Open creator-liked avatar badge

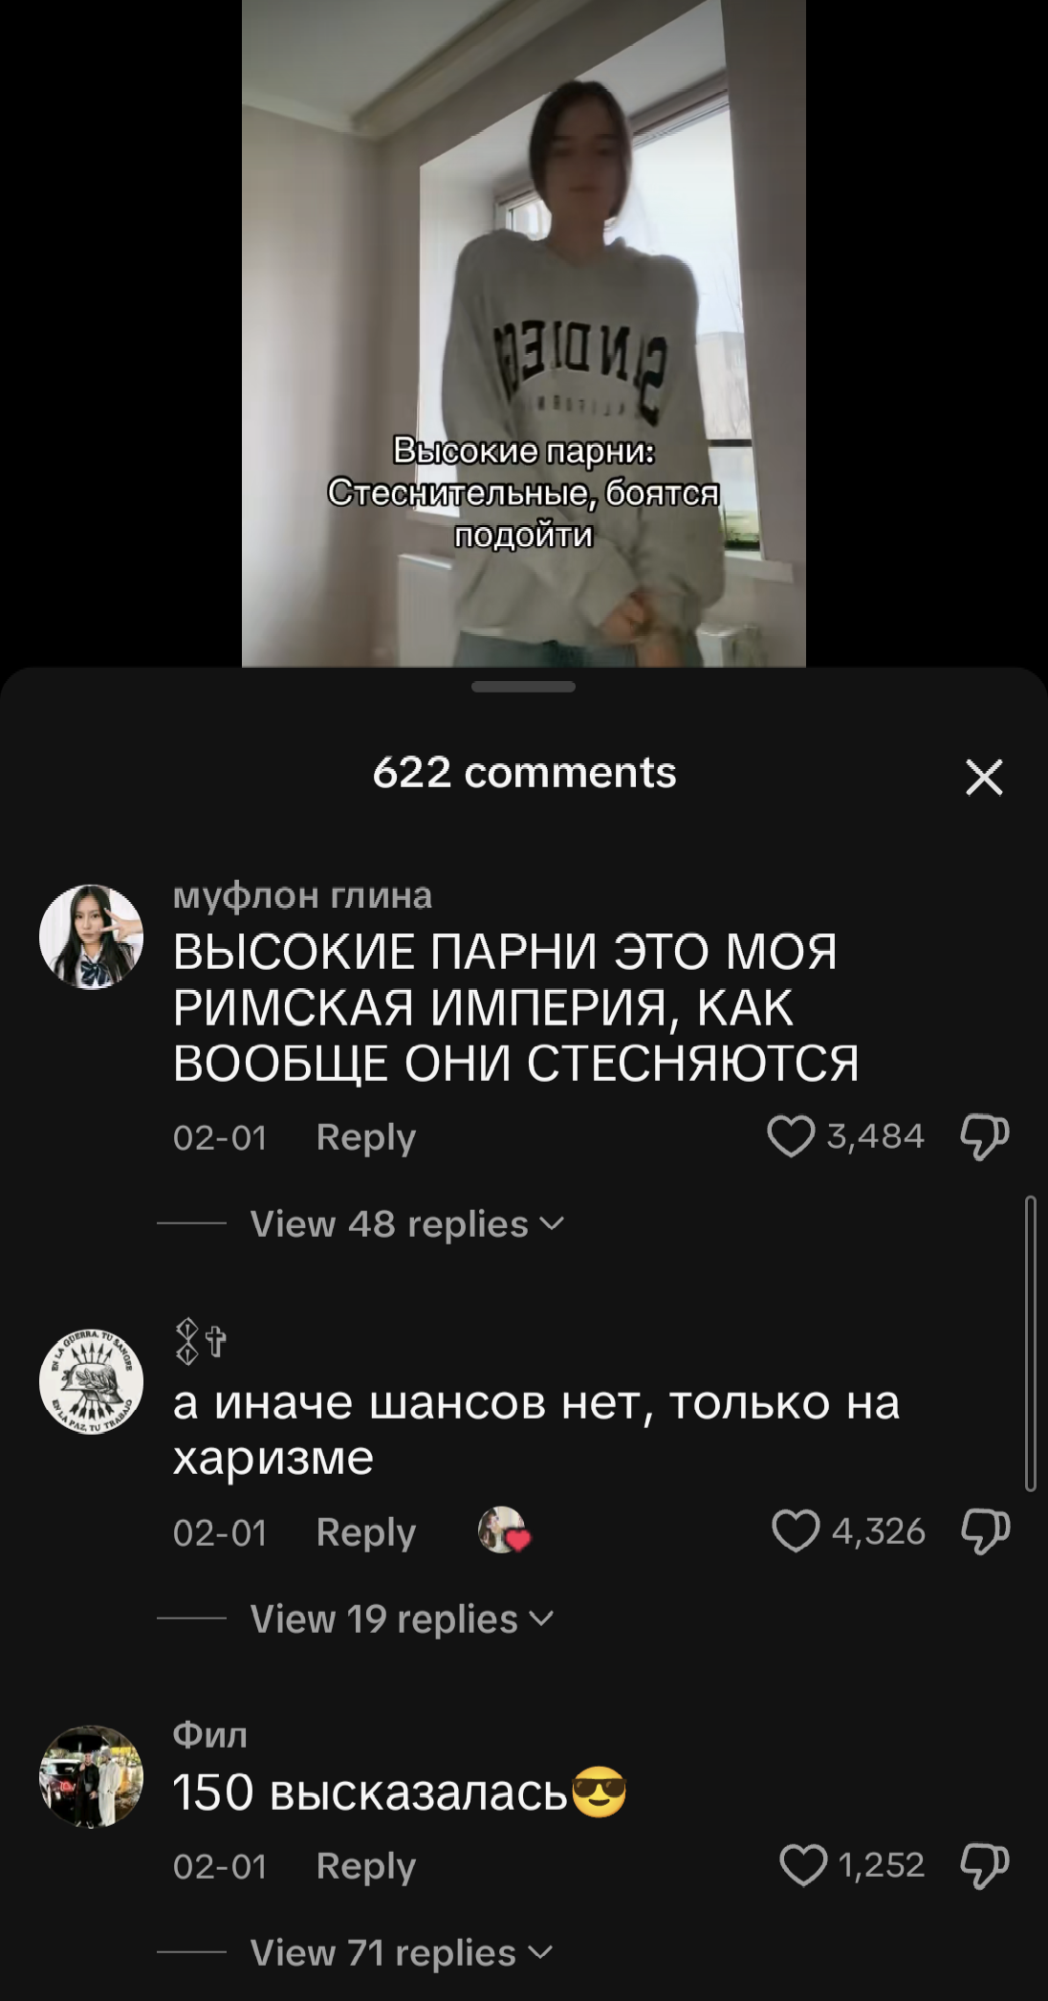[503, 1529]
